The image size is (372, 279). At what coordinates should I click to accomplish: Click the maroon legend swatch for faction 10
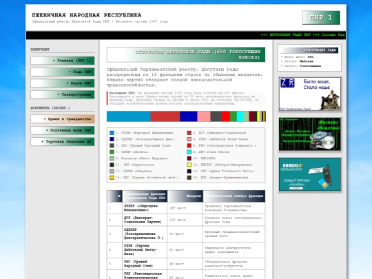(x=189, y=158)
